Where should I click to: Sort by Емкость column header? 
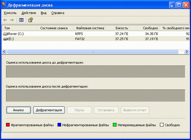pyautogui.click(x=118, y=28)
